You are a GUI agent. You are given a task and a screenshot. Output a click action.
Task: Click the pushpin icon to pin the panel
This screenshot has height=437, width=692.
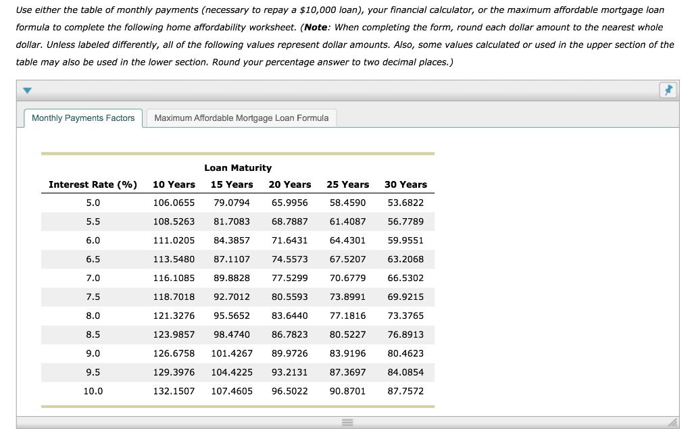[668, 91]
